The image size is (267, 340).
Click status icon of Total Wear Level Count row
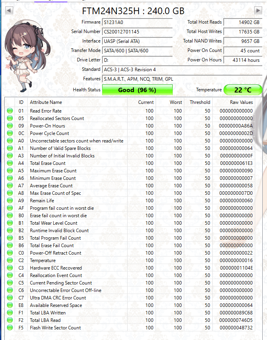[10, 223]
